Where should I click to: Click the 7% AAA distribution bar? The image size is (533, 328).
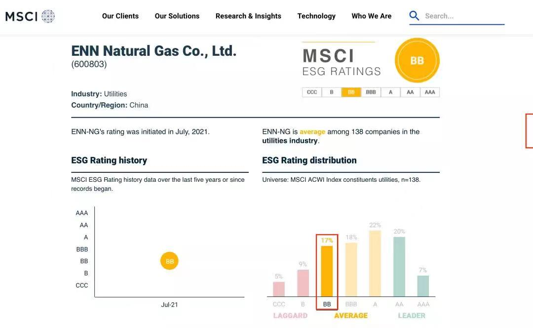point(423,286)
